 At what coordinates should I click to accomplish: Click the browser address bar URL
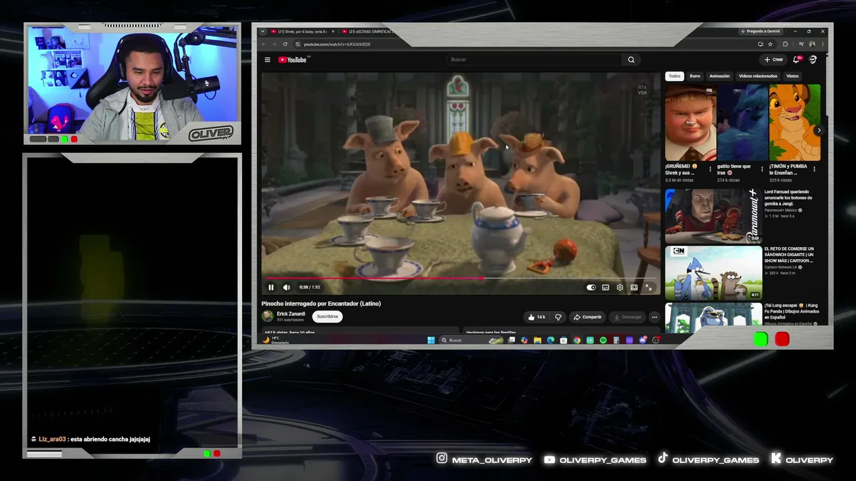pos(337,44)
